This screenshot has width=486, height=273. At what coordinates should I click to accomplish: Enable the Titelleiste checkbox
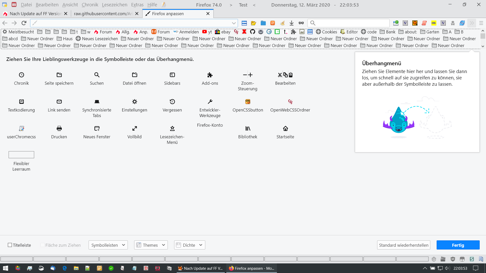pos(10,245)
